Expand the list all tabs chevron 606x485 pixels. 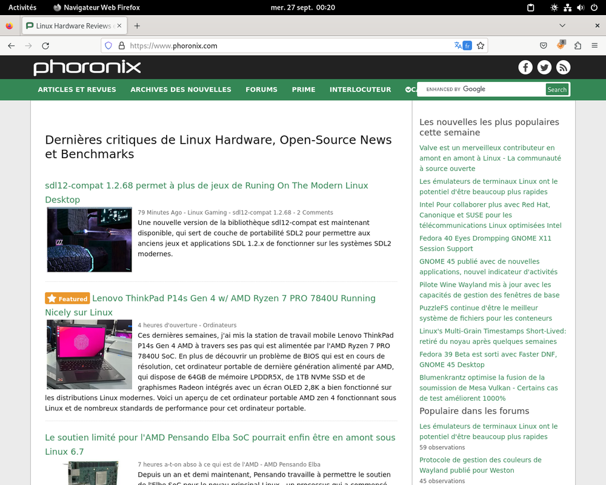pos(562,25)
